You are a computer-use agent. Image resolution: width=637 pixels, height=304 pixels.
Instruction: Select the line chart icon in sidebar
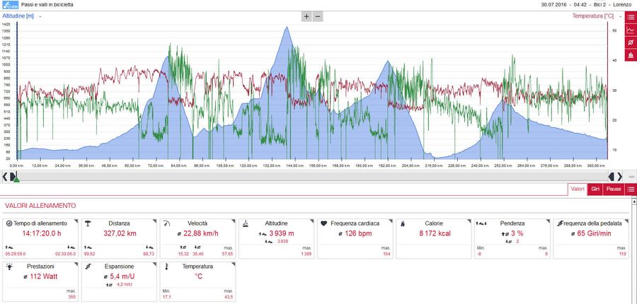click(631, 30)
